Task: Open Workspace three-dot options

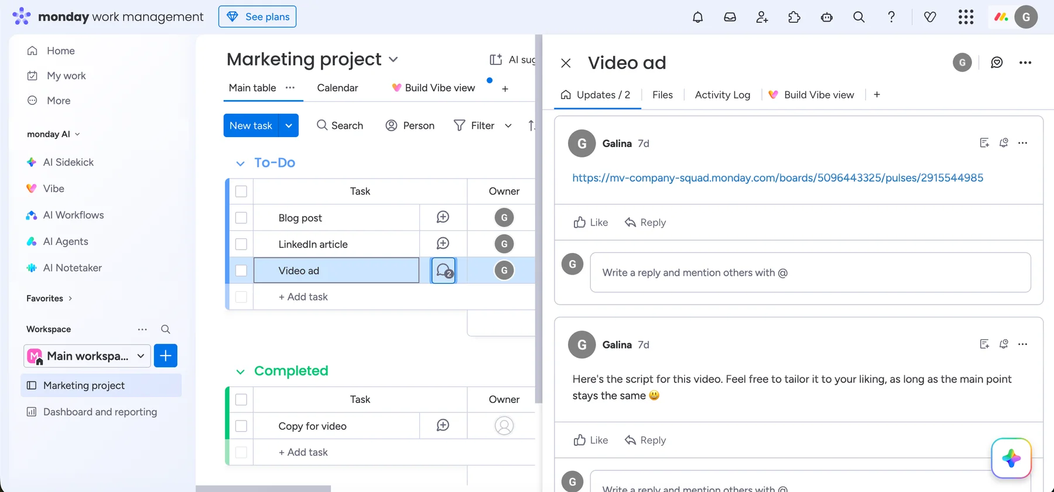Action: click(142, 329)
